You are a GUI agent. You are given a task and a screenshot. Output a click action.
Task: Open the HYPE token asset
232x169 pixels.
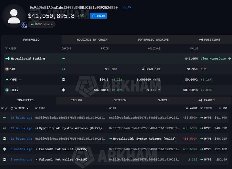click(13, 80)
